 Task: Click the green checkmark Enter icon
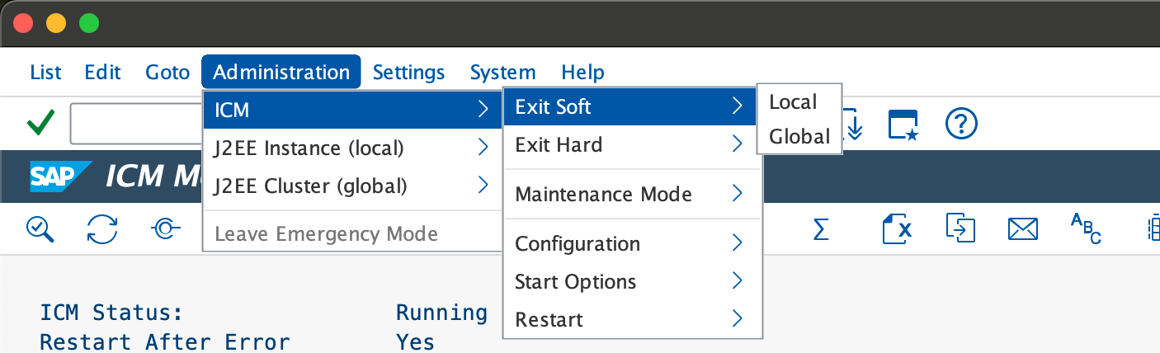tap(40, 125)
